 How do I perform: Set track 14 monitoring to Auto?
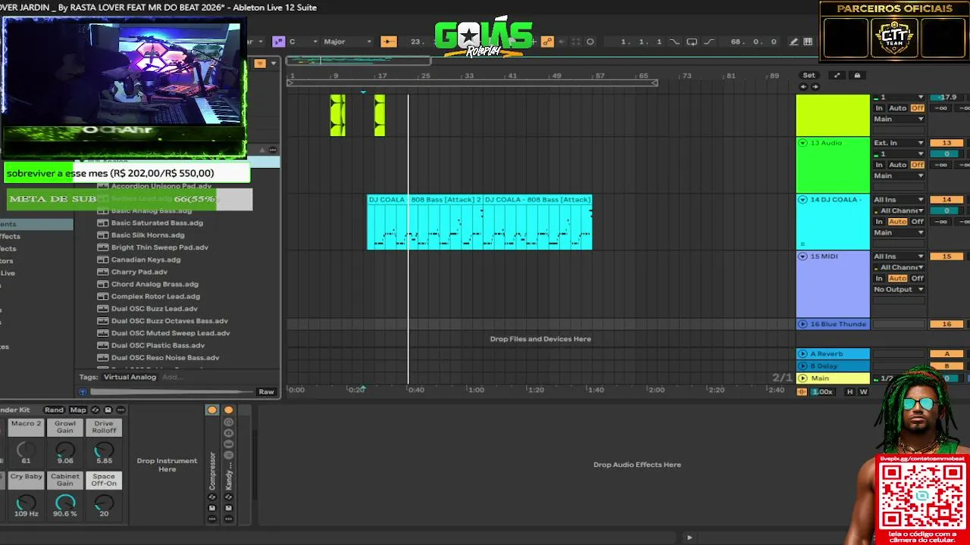(897, 222)
